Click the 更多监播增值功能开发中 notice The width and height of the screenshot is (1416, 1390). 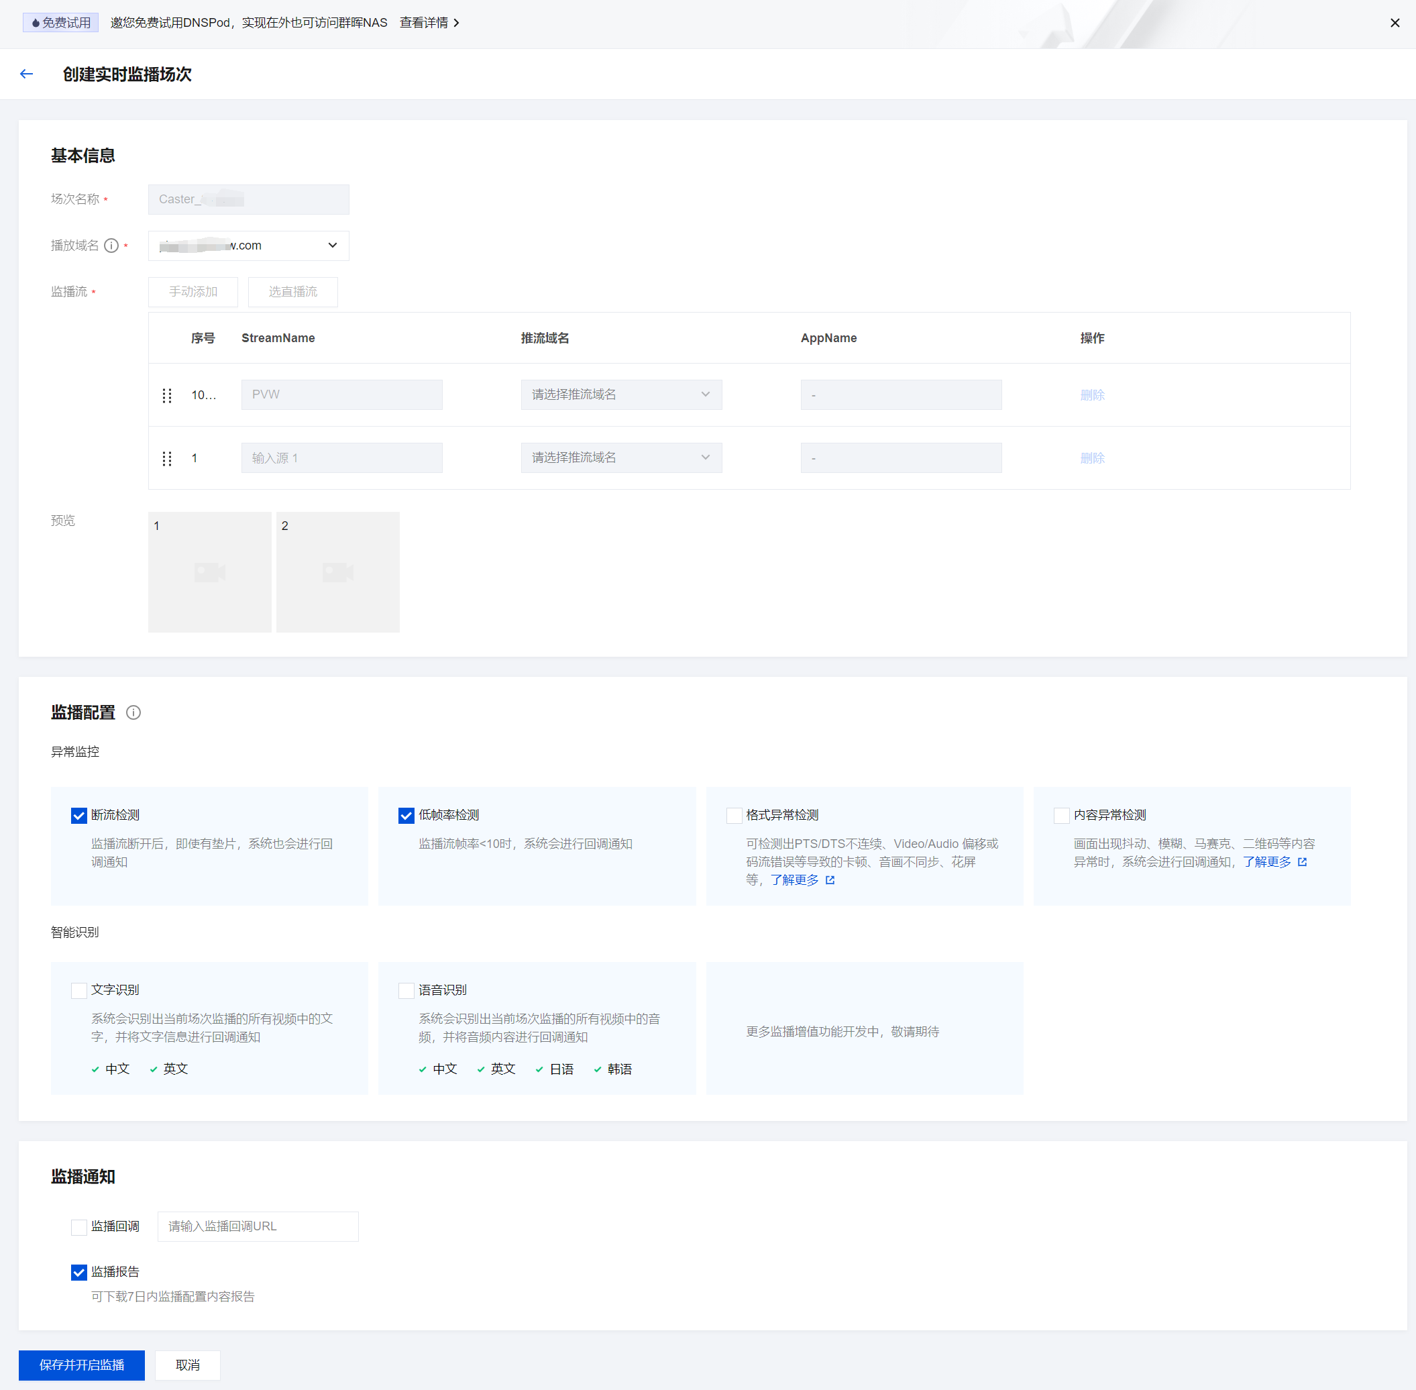coord(842,1032)
